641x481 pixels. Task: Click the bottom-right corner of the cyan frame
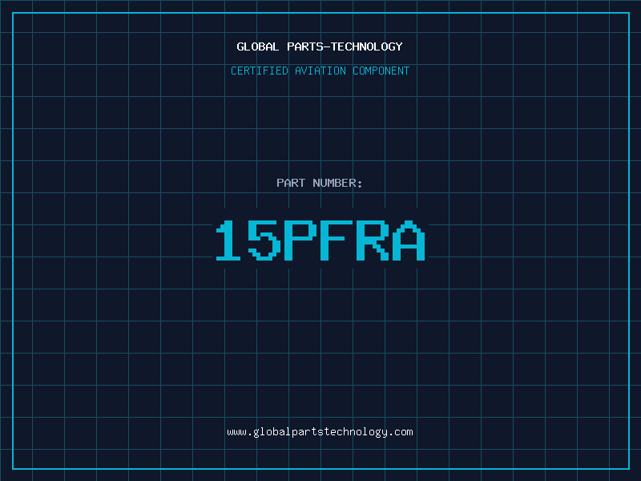pos(628,468)
